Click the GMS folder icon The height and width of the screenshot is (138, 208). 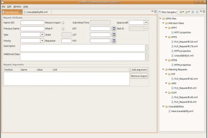(x=169, y=84)
